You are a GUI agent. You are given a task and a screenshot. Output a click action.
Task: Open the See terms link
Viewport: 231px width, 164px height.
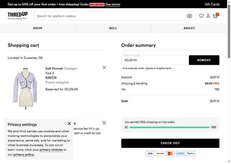113,4
